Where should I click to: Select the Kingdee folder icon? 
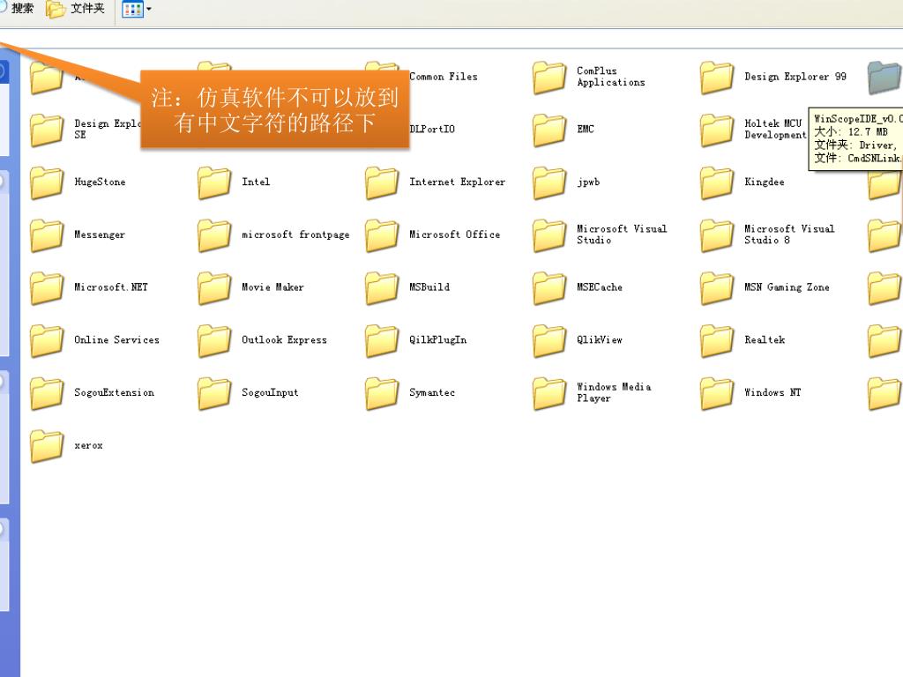[x=716, y=182]
